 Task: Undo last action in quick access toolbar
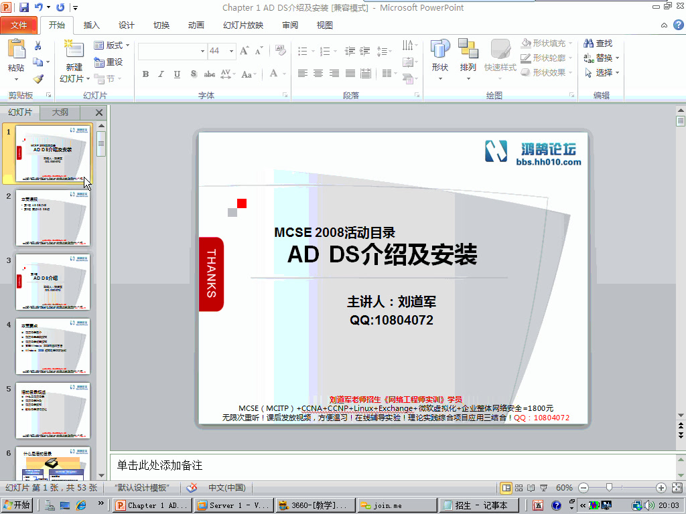pyautogui.click(x=39, y=7)
